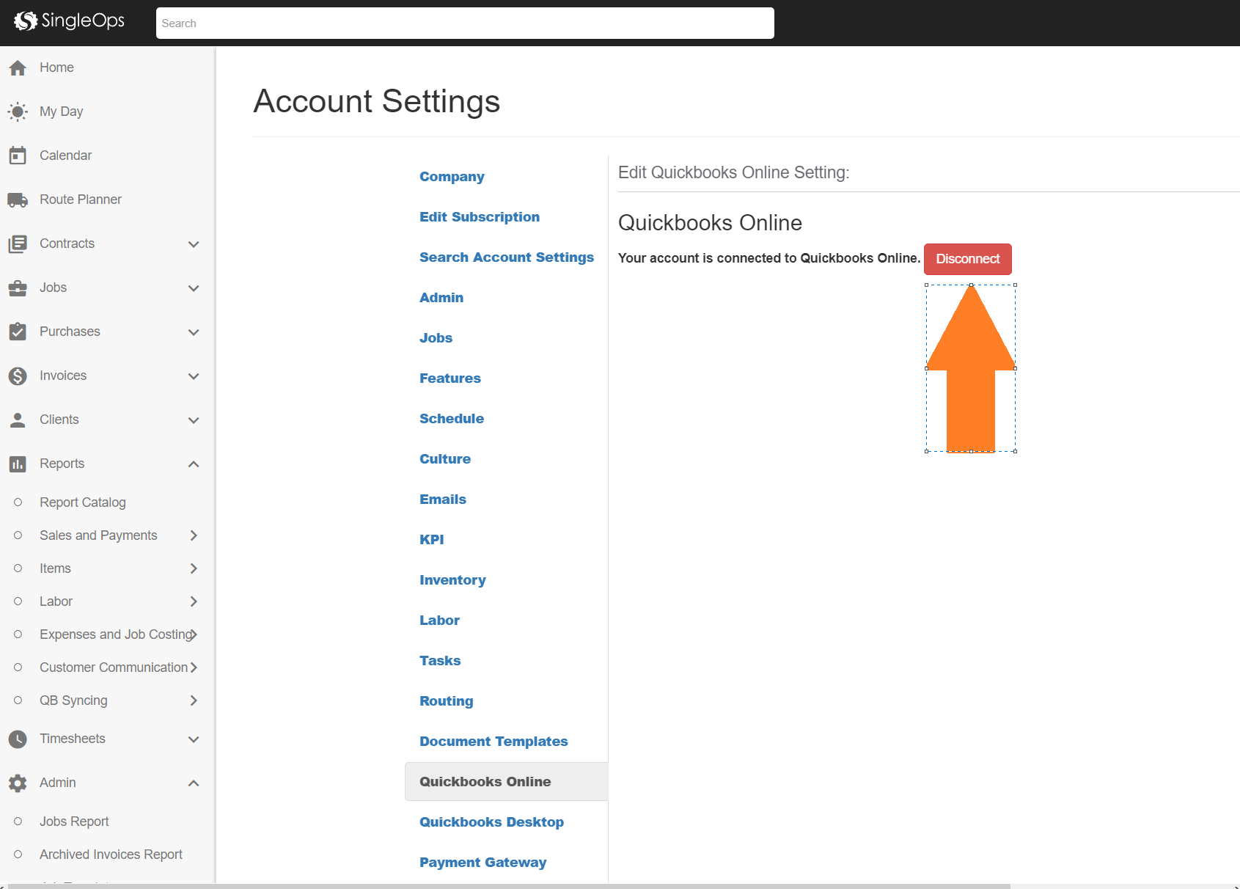The height and width of the screenshot is (889, 1240).
Task: Click the My Day sun icon
Action: pos(18,111)
